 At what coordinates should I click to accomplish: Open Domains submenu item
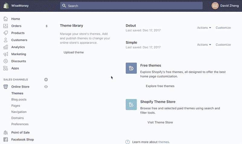pos(18,118)
